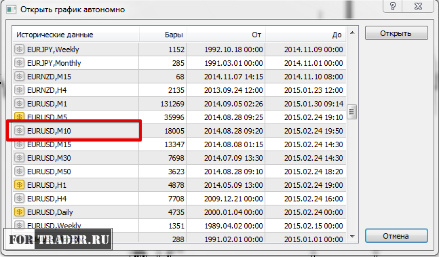Click the EURUSD,M50 row icon
The width and height of the screenshot is (439, 257).
point(19,172)
